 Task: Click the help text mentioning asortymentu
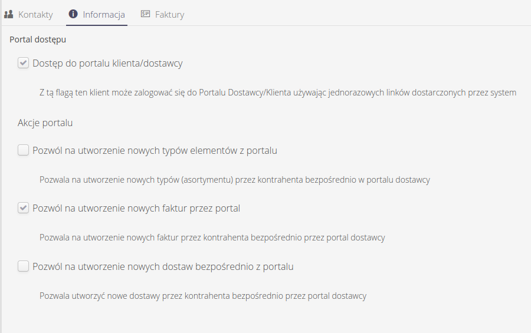click(x=234, y=180)
